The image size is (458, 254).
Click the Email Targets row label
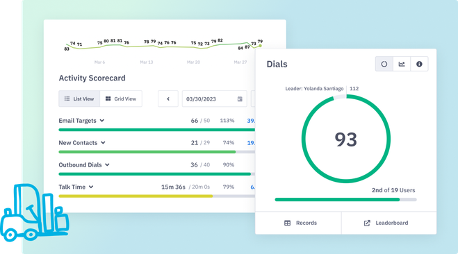coord(77,121)
